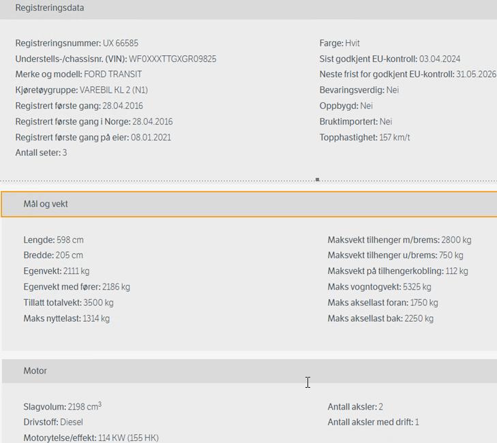Click the next EU-kontroll deadline 31.05.2026

point(476,74)
